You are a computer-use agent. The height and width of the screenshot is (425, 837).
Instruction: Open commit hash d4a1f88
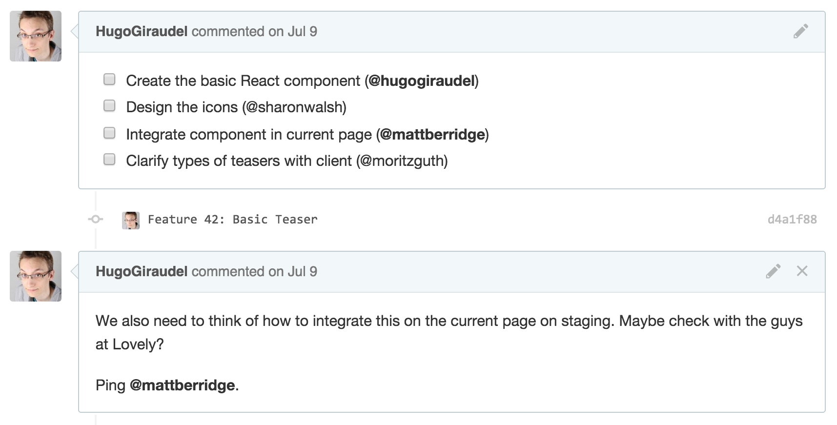pyautogui.click(x=792, y=220)
